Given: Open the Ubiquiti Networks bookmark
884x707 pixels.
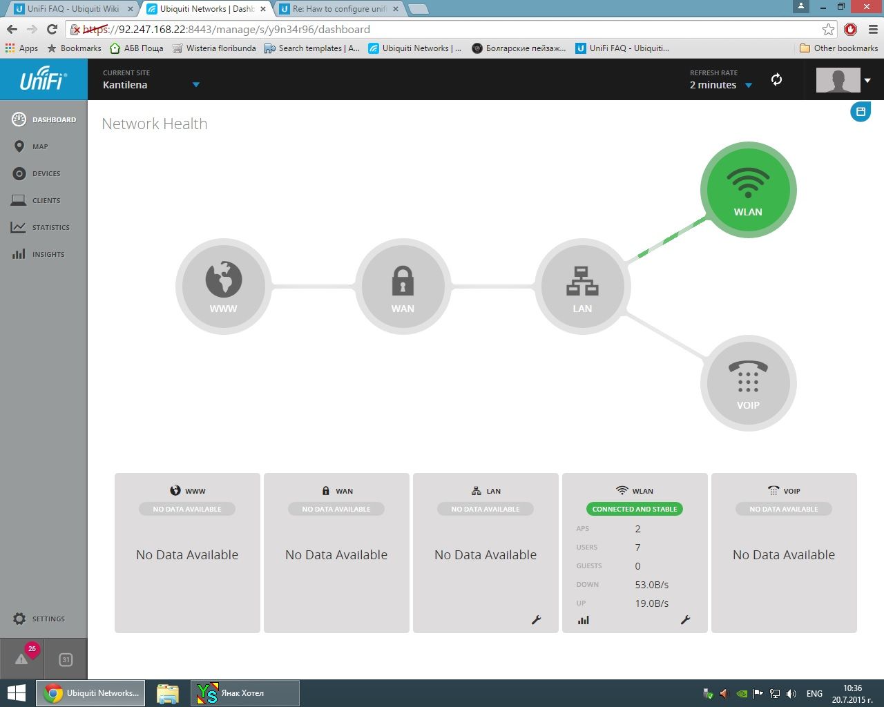Looking at the screenshot, I should pos(415,48).
